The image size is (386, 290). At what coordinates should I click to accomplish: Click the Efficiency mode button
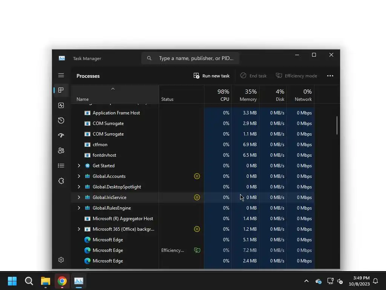tap(296, 76)
